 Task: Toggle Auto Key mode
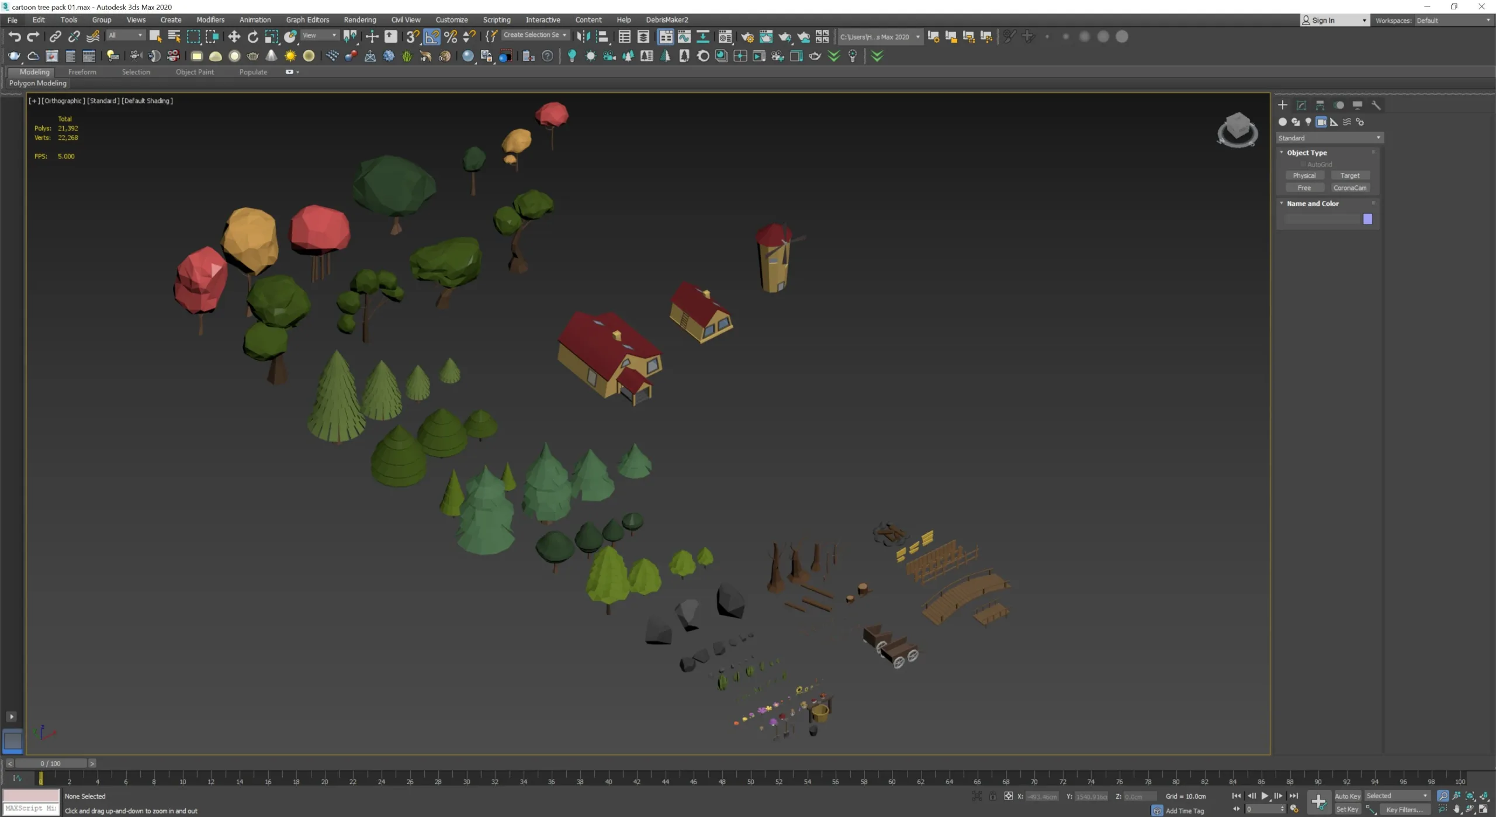[x=1348, y=796]
